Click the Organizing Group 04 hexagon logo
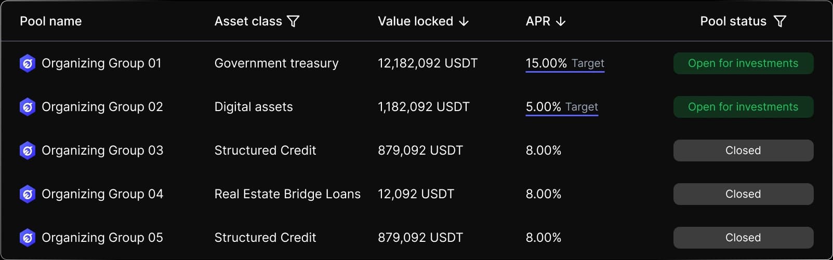 28,194
